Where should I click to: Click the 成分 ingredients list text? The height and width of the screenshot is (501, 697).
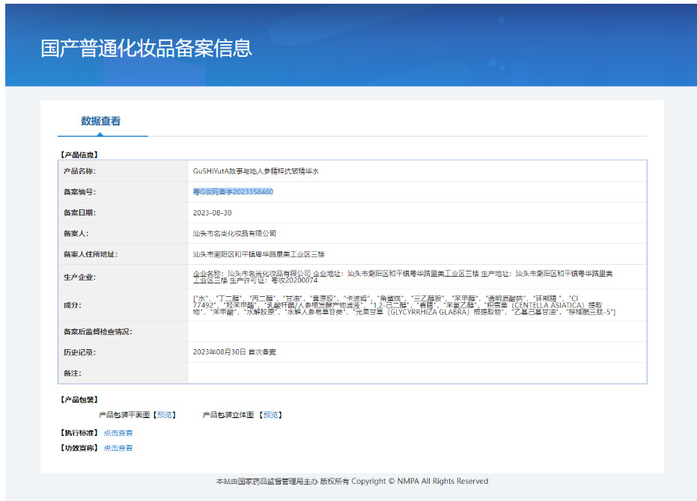(x=404, y=305)
